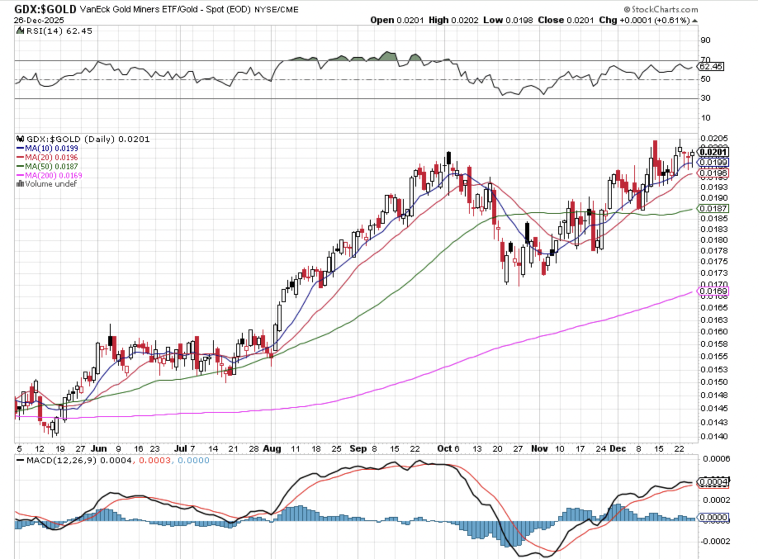Viewport: 758px width, 559px height.
Task: Click the Oct label on date axis
Action: click(x=445, y=449)
